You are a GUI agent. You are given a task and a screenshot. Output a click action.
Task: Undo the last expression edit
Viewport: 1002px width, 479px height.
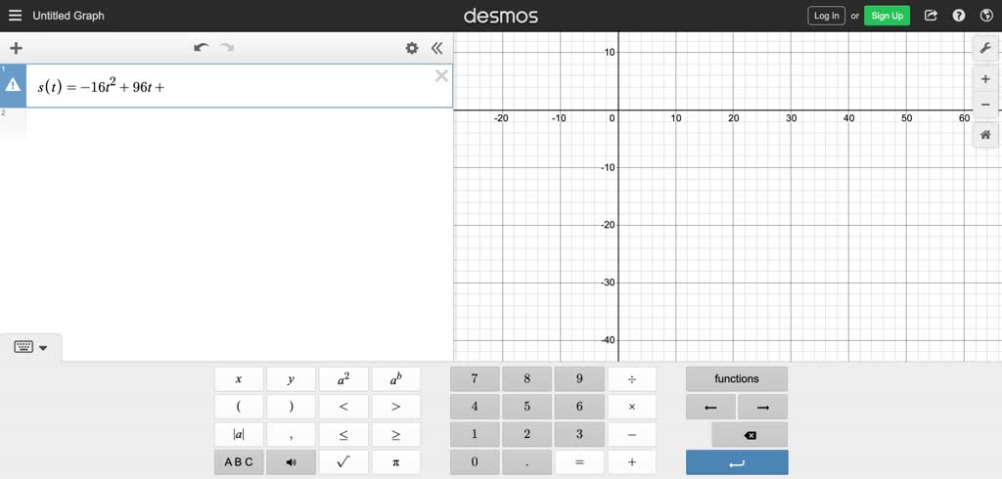(202, 48)
